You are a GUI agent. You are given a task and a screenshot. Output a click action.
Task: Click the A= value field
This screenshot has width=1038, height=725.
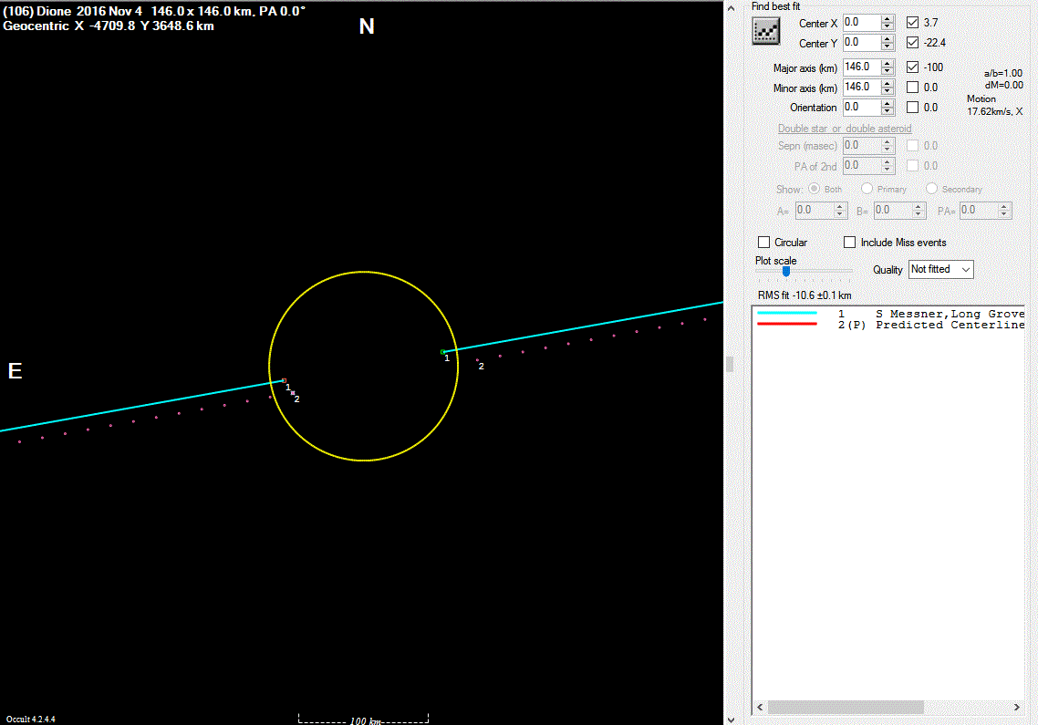[x=815, y=211]
